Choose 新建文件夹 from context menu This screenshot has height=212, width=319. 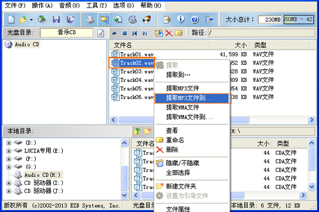(x=192, y=186)
